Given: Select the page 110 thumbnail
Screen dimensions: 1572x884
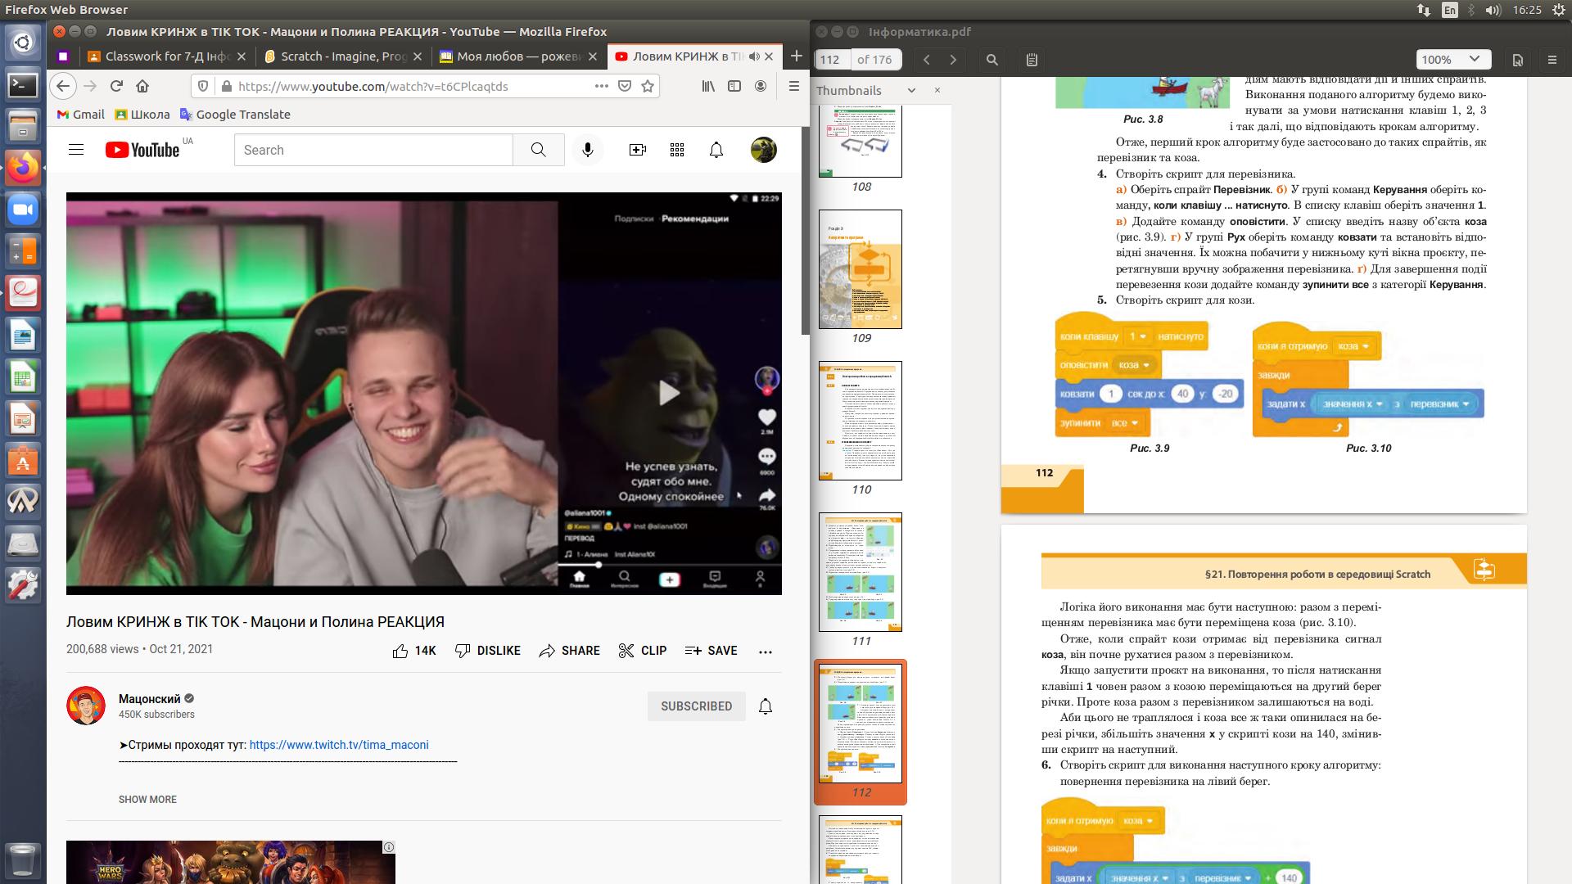Looking at the screenshot, I should [861, 421].
